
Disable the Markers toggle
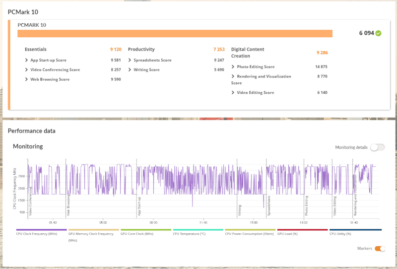click(380, 249)
